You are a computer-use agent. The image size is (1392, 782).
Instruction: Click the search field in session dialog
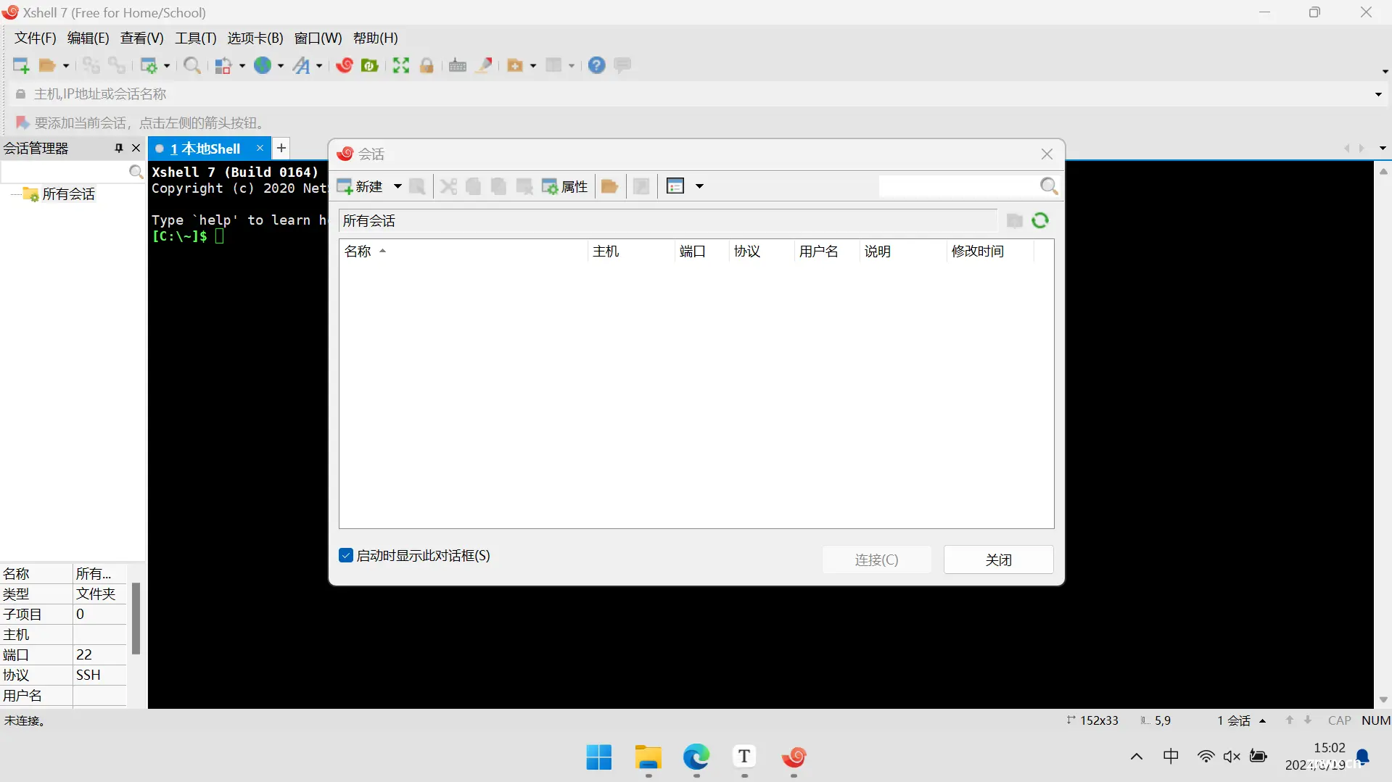pos(958,186)
